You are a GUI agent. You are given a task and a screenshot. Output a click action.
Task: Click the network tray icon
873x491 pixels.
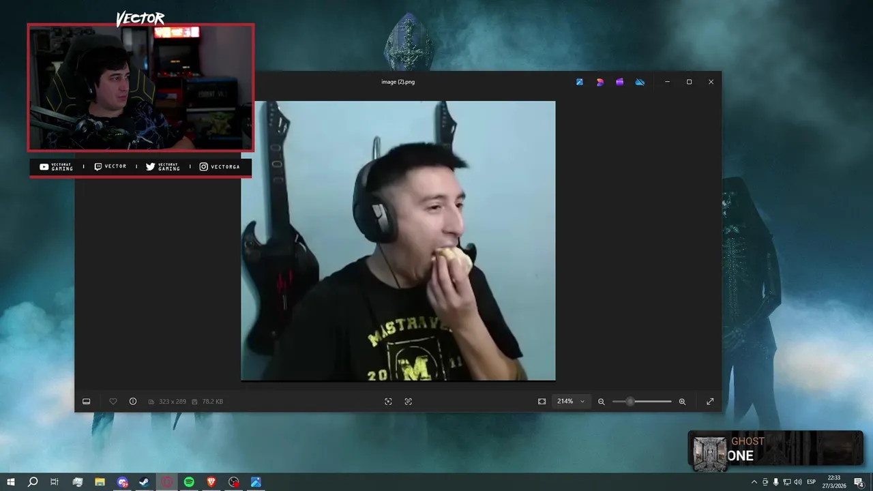pos(786,482)
